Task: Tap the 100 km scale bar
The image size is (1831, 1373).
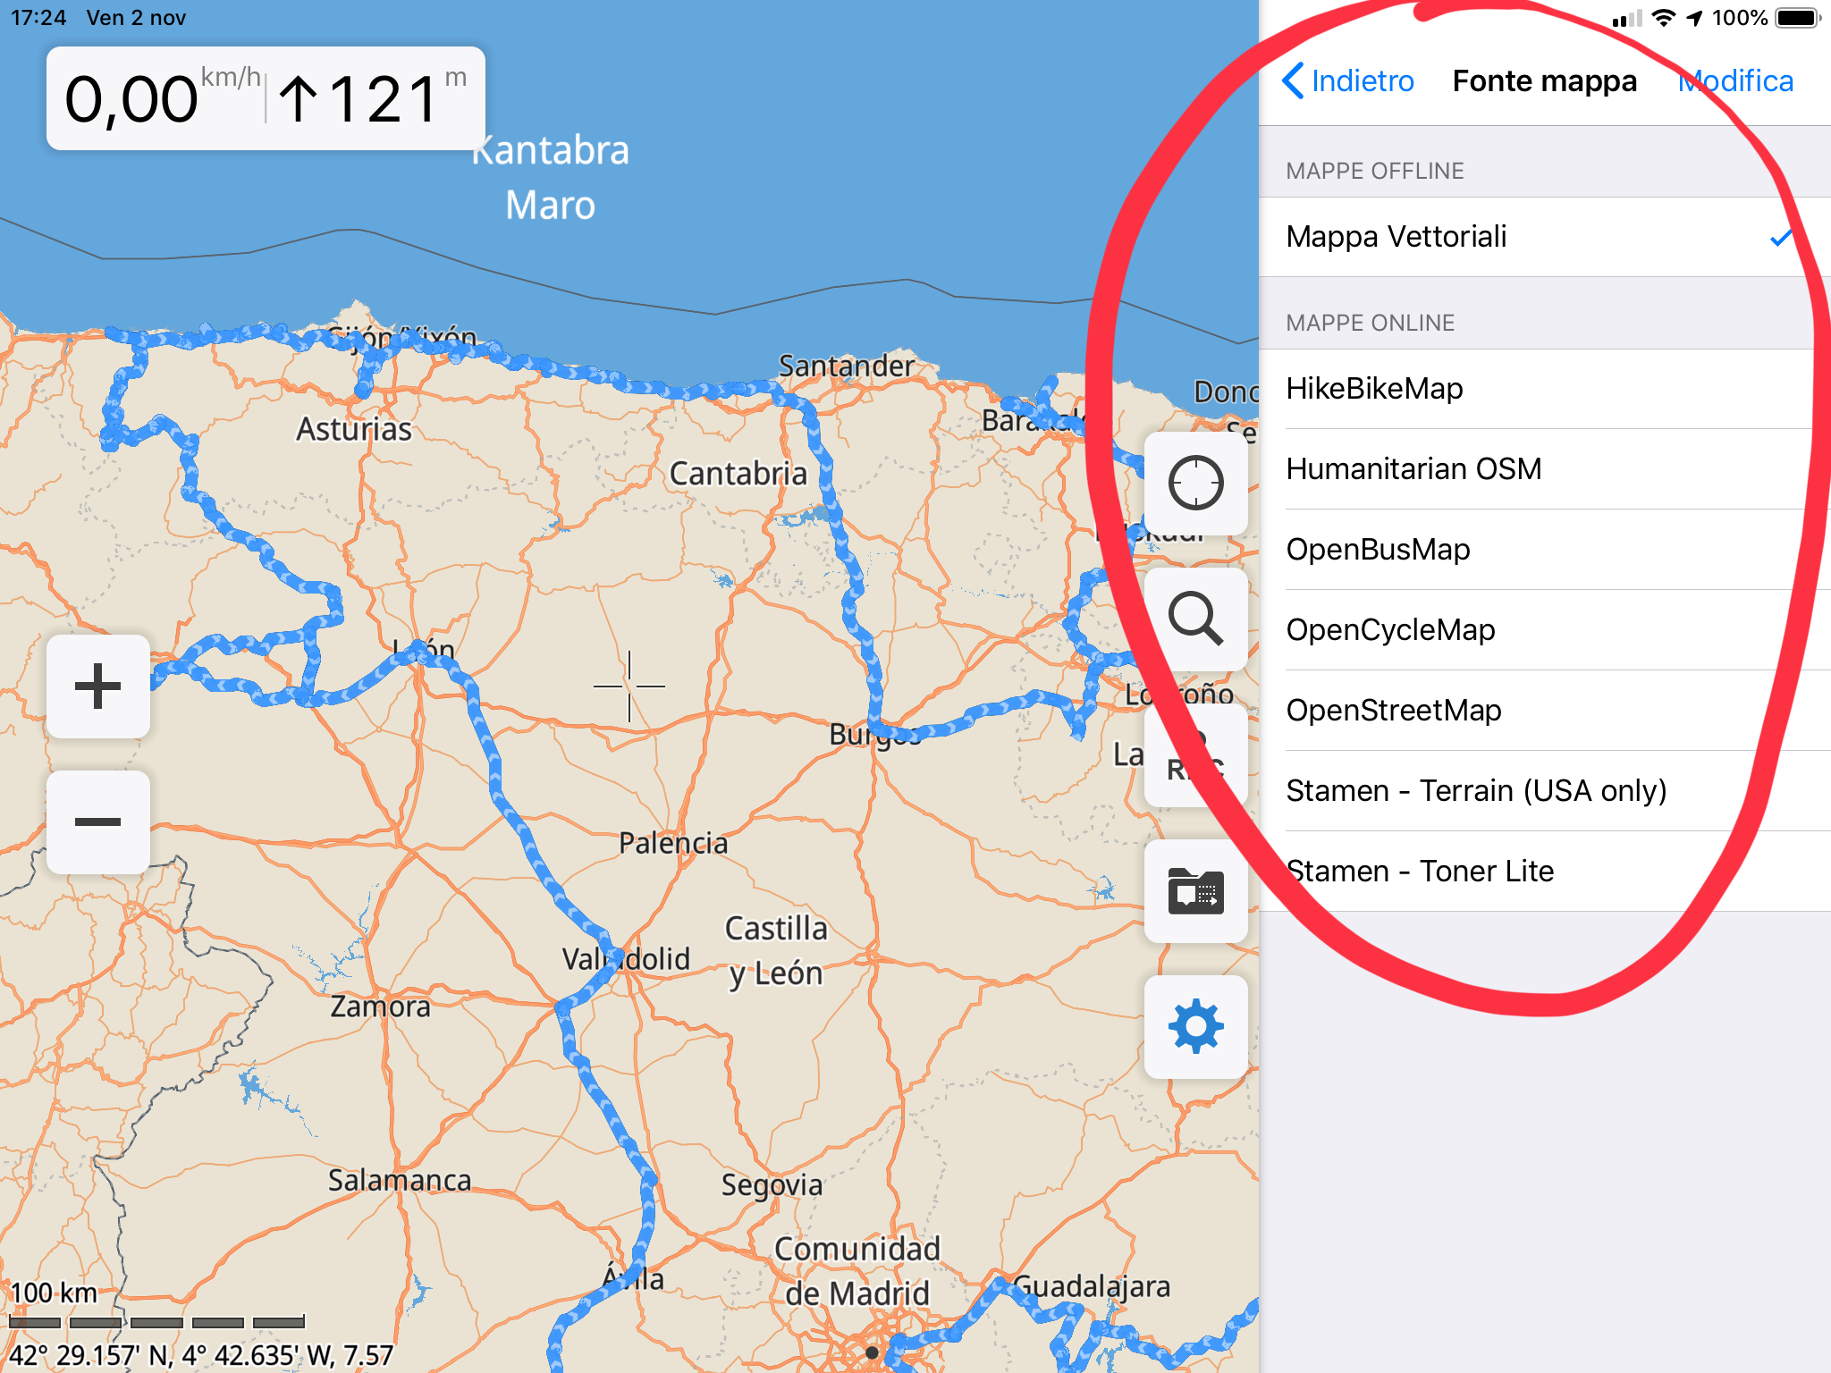Action: point(156,1320)
